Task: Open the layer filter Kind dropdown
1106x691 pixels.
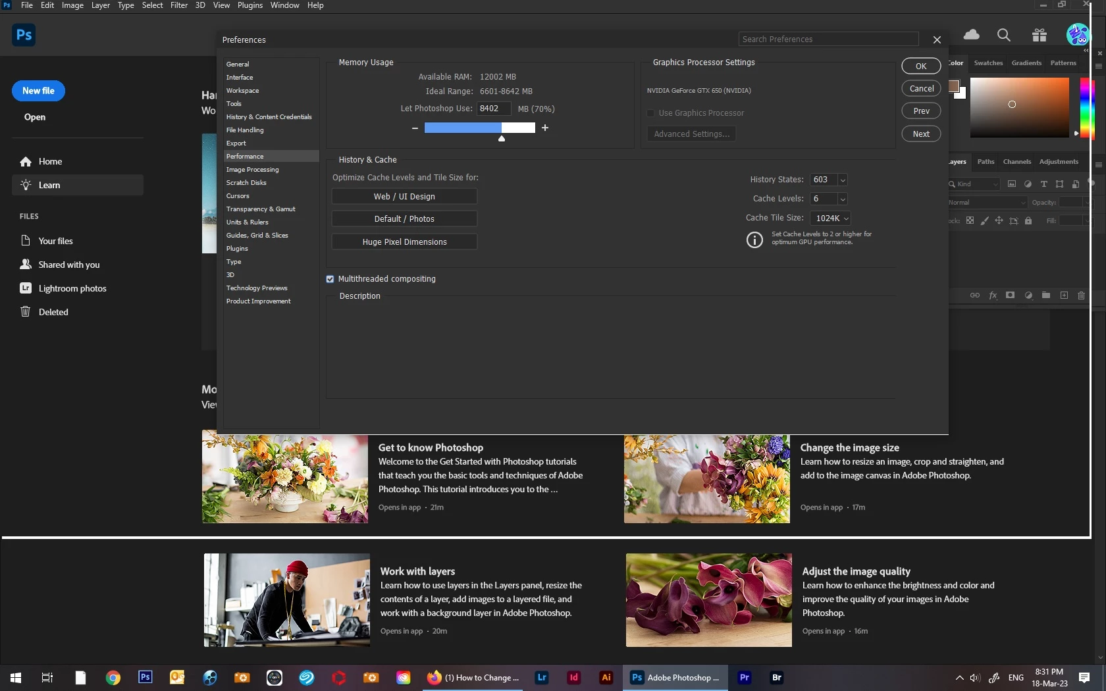Action: (974, 184)
